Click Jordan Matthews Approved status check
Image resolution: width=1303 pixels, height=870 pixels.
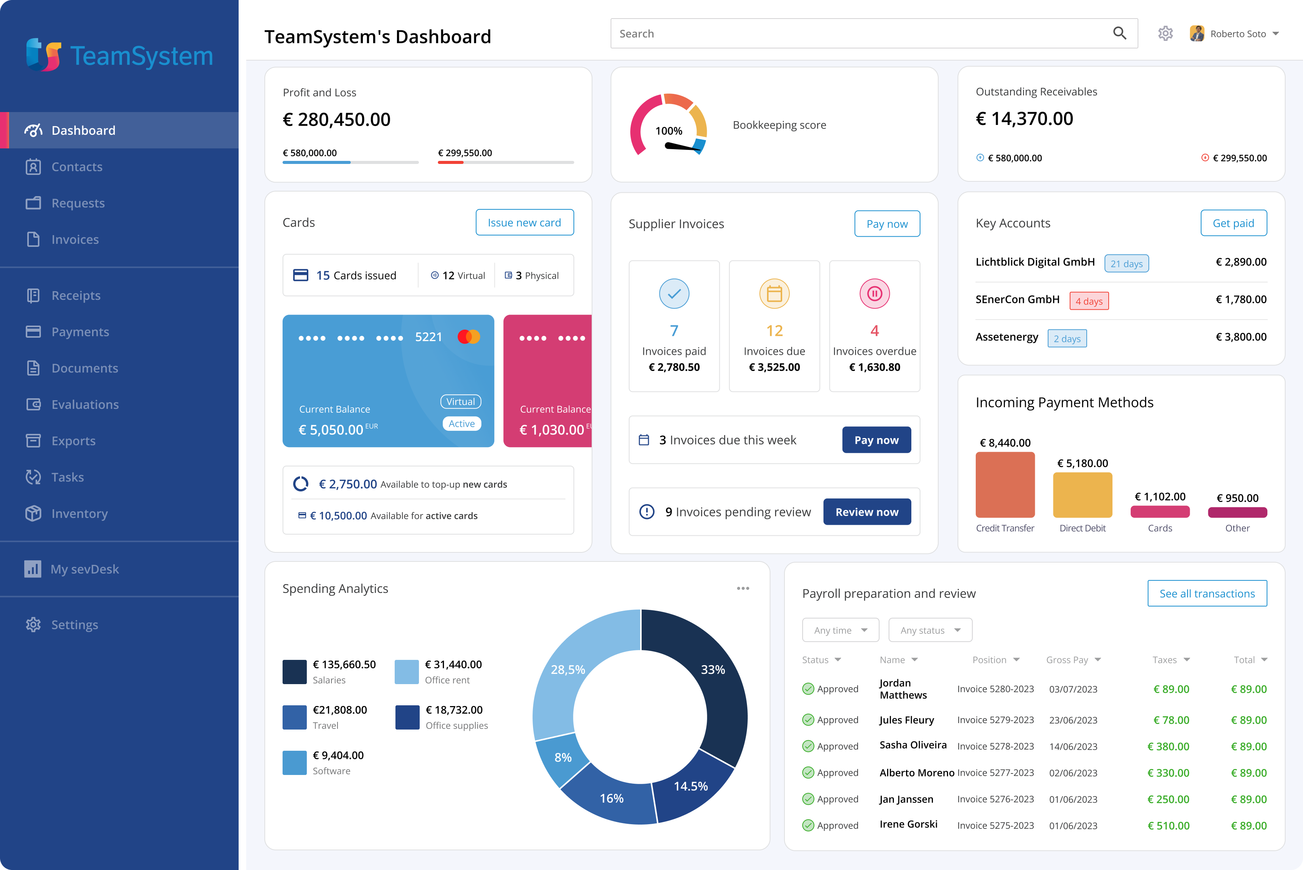[808, 689]
